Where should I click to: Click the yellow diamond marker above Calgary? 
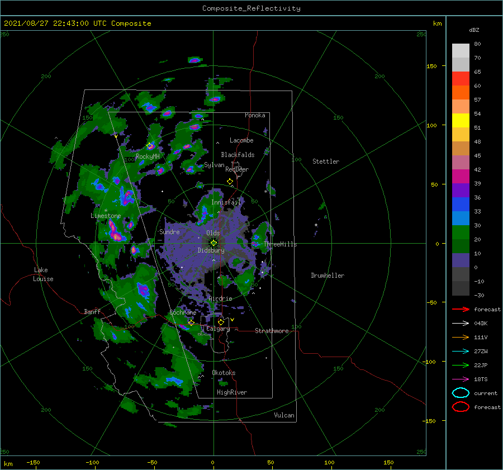point(221,322)
